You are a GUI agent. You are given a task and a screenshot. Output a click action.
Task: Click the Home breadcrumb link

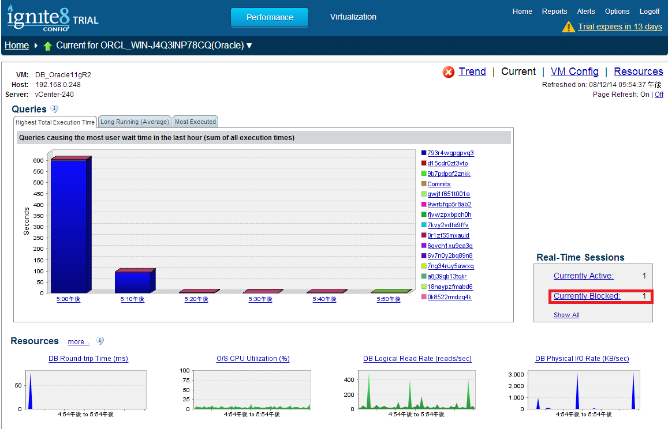coord(17,46)
